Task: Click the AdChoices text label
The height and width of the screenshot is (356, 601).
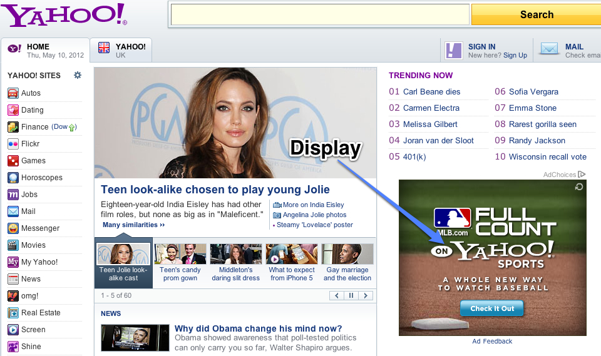Action: 560,175
